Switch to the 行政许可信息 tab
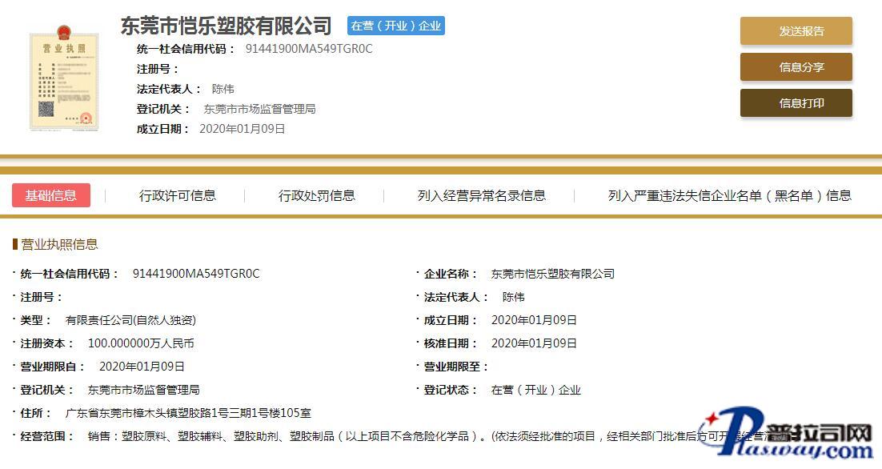The height and width of the screenshot is (469, 882). [177, 195]
